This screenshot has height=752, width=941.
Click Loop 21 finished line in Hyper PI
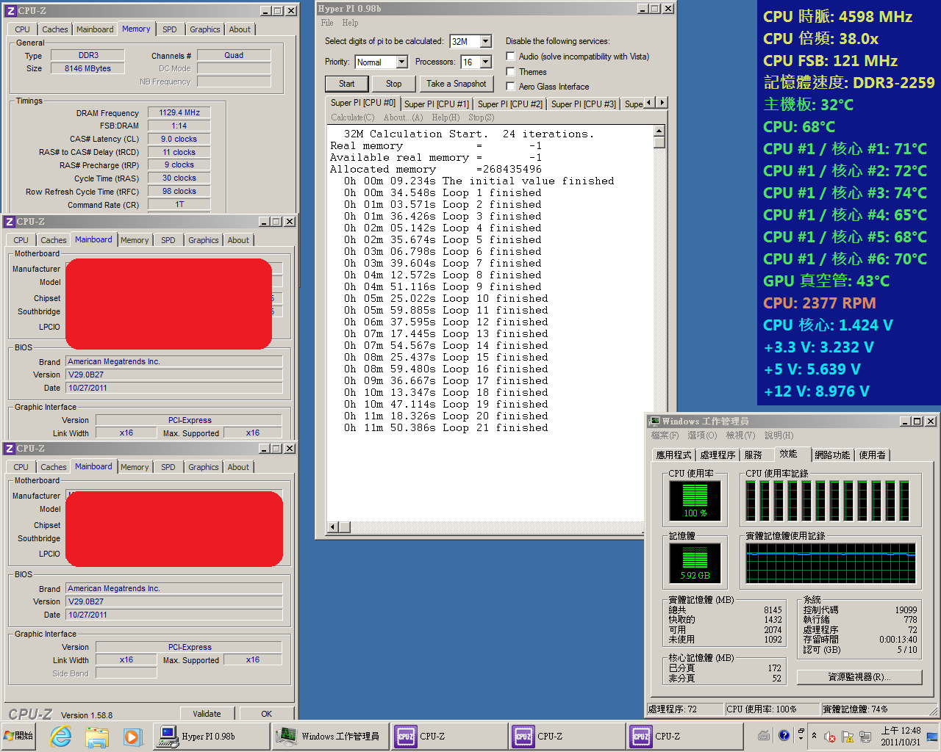click(x=446, y=428)
